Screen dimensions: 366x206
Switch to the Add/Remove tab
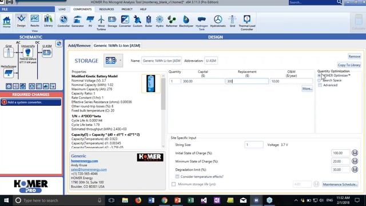coord(79,46)
